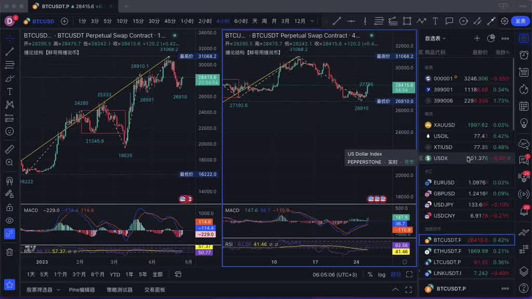Select the trend line tool in left toolbar

[9, 52]
